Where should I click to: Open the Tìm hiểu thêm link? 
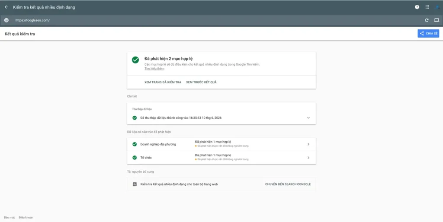[154, 69]
